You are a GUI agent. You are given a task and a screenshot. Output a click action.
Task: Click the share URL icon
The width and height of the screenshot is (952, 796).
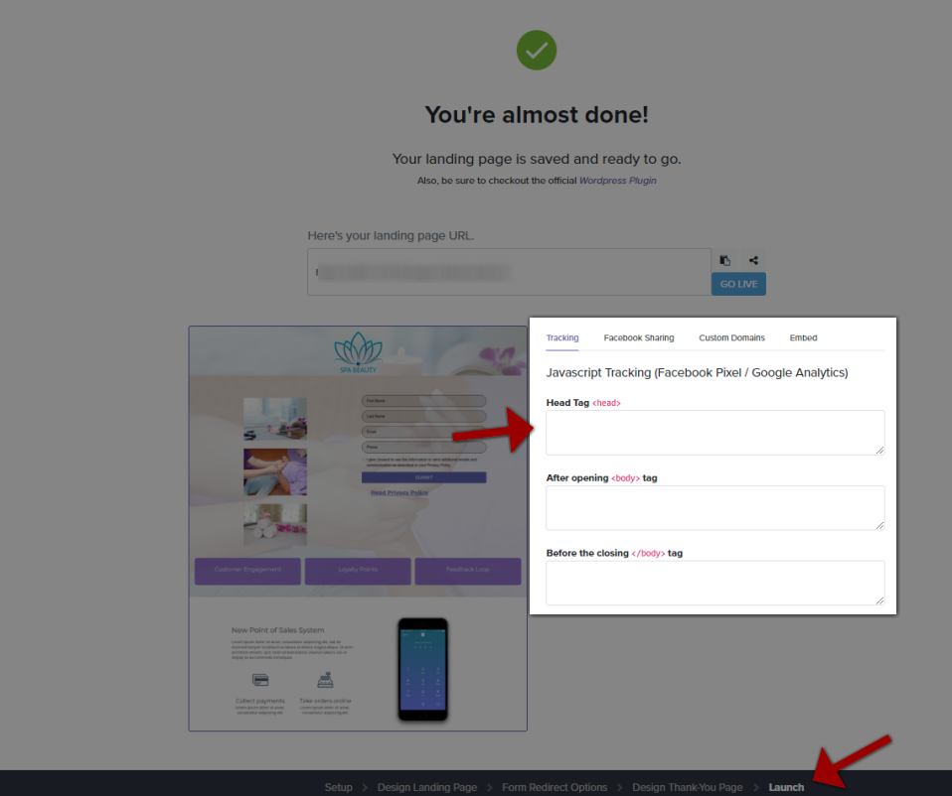pyautogui.click(x=753, y=260)
